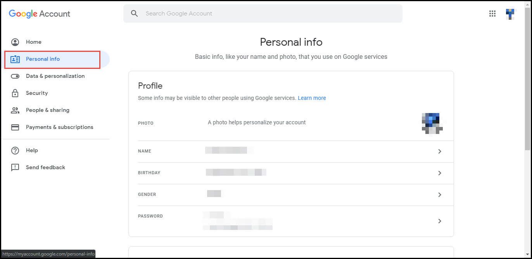The height and width of the screenshot is (259, 532).
Task: Open the Name row chevron
Action: click(440, 151)
